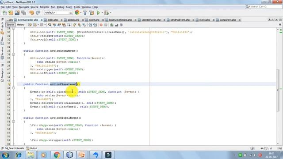Click the Shift Line Right icon

pos(95,25)
